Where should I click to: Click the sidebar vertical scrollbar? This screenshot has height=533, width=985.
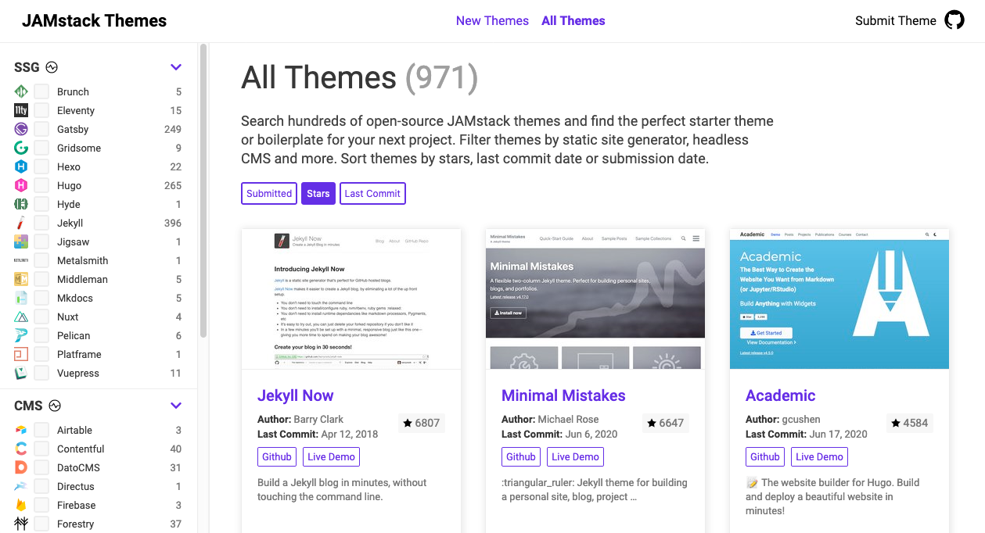(203, 191)
